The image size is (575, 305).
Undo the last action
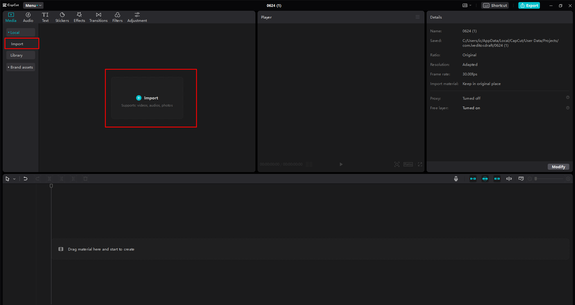pyautogui.click(x=26, y=179)
